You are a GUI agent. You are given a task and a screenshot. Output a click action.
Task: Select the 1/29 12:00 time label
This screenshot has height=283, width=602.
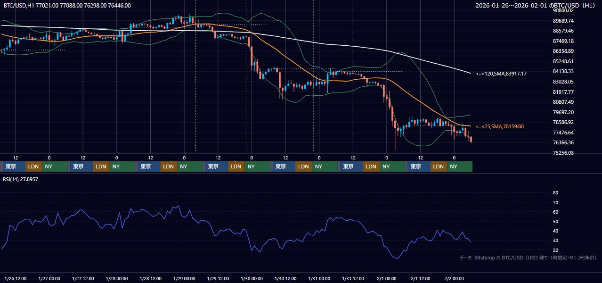tap(218, 278)
